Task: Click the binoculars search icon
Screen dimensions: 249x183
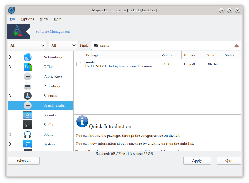Action: [x=96, y=45]
